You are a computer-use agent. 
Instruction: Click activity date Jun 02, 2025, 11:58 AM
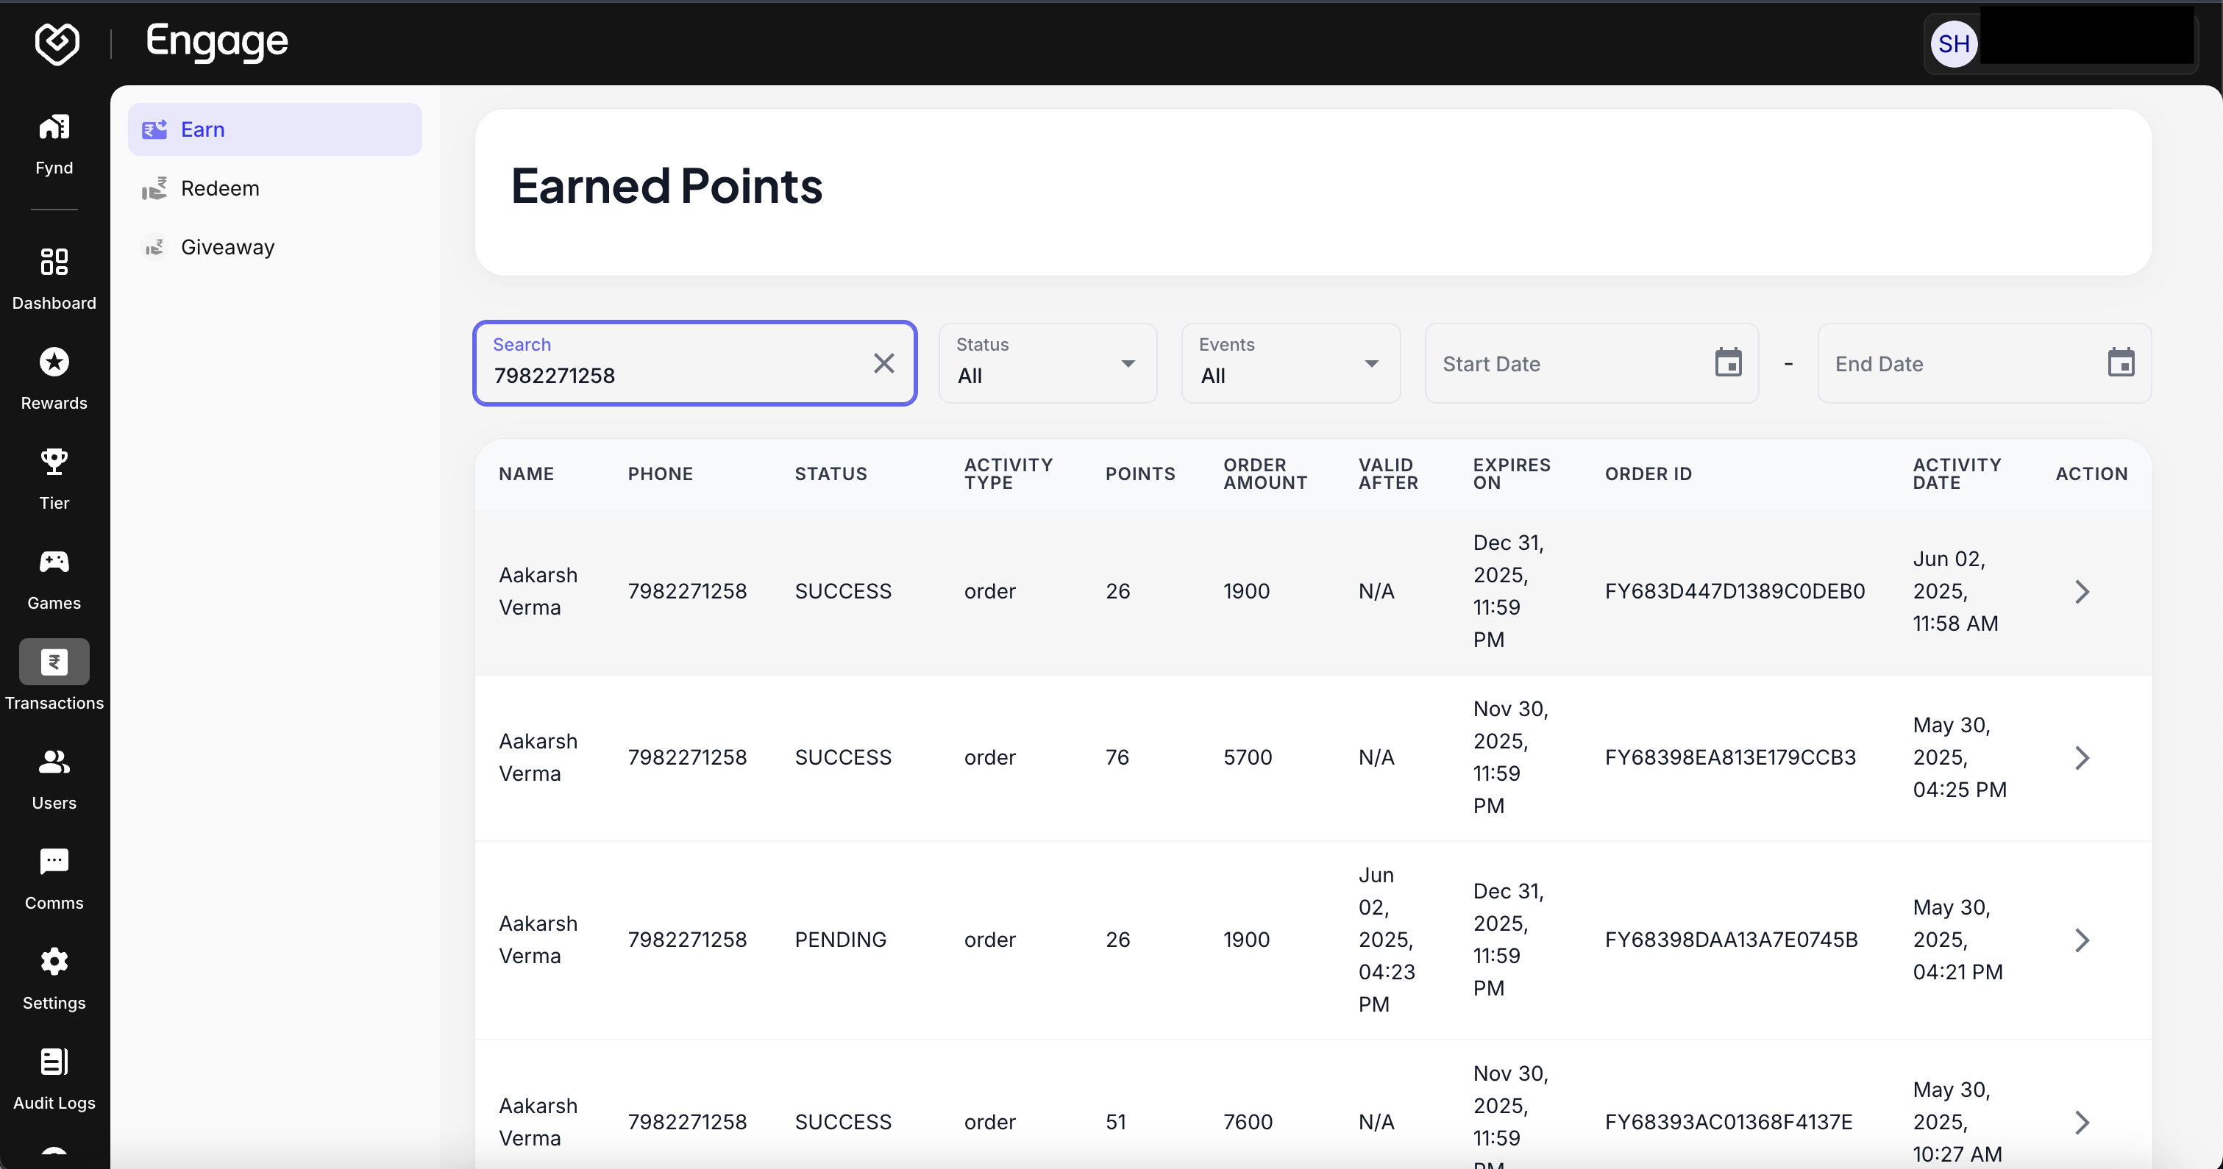(x=1955, y=592)
